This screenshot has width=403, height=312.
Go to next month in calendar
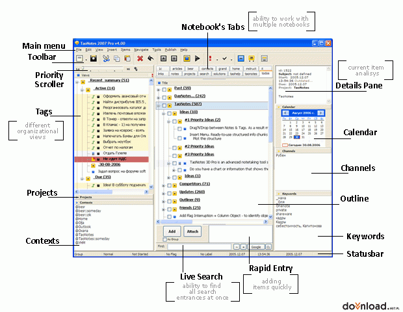pos(320,113)
